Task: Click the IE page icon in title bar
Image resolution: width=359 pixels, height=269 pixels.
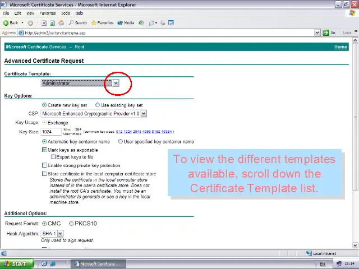Action: pyautogui.click(x=3, y=4)
